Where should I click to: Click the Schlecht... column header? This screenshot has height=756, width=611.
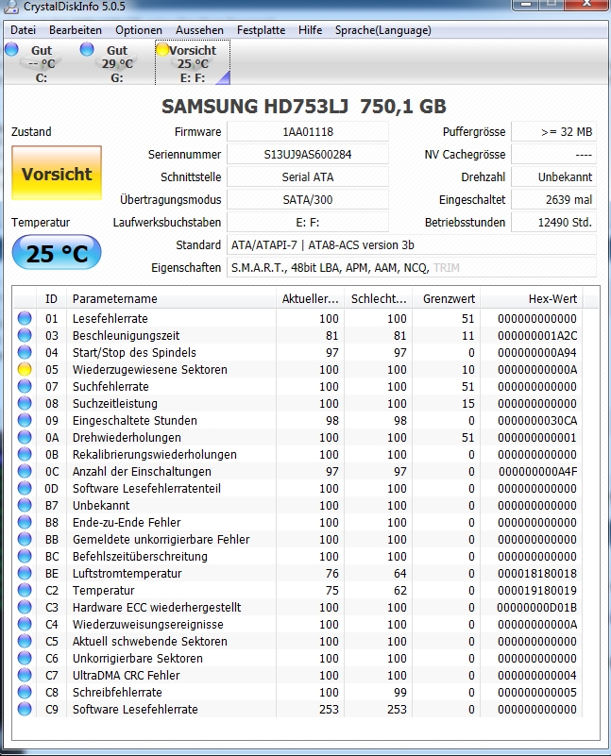[x=378, y=299]
